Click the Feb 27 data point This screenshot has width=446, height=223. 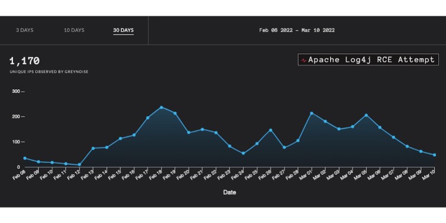tap(284, 147)
